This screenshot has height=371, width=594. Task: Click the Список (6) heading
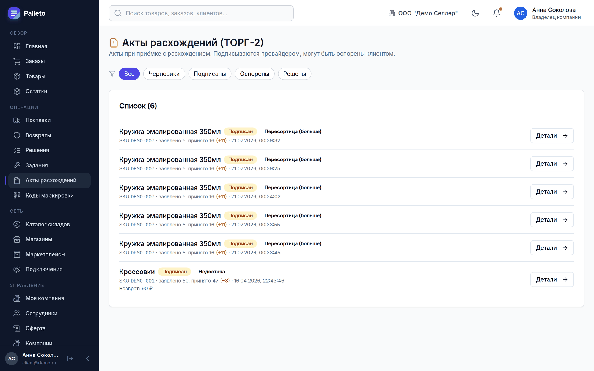pyautogui.click(x=138, y=106)
